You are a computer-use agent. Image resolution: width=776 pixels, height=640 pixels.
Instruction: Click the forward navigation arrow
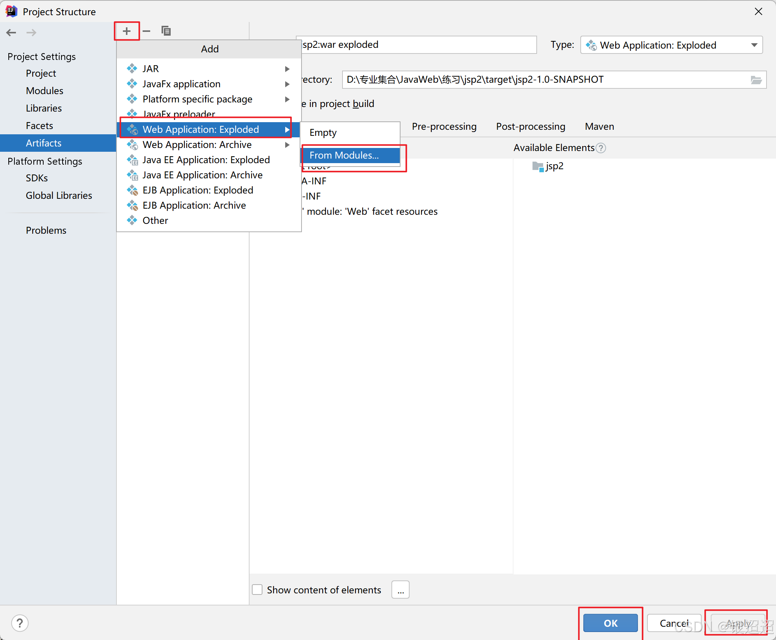[31, 33]
